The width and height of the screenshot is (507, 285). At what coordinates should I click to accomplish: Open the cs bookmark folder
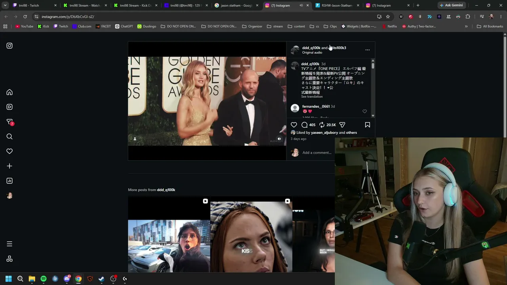[x=314, y=27]
